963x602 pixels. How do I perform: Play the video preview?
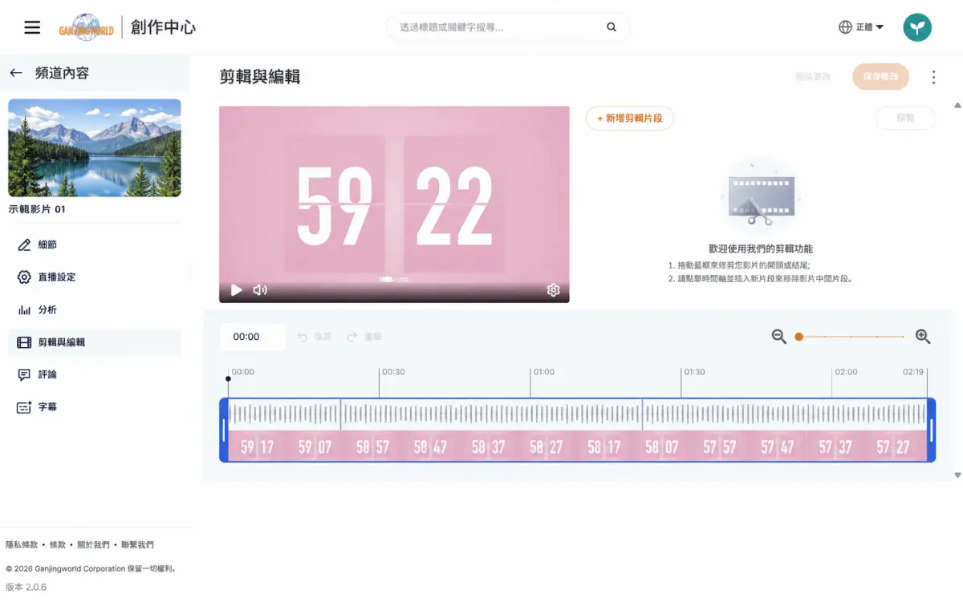(236, 290)
